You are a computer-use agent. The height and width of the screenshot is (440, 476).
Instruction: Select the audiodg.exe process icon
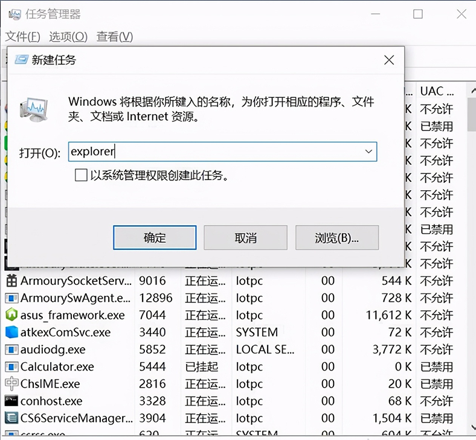pyautogui.click(x=11, y=349)
